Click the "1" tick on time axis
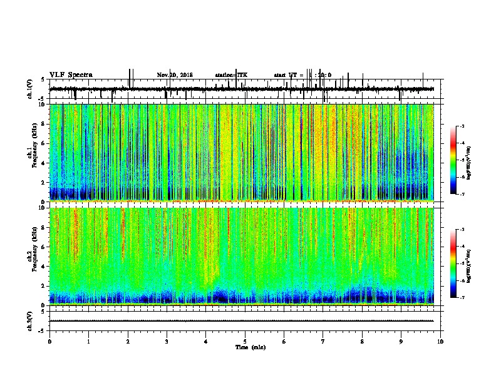 [x=88, y=341]
